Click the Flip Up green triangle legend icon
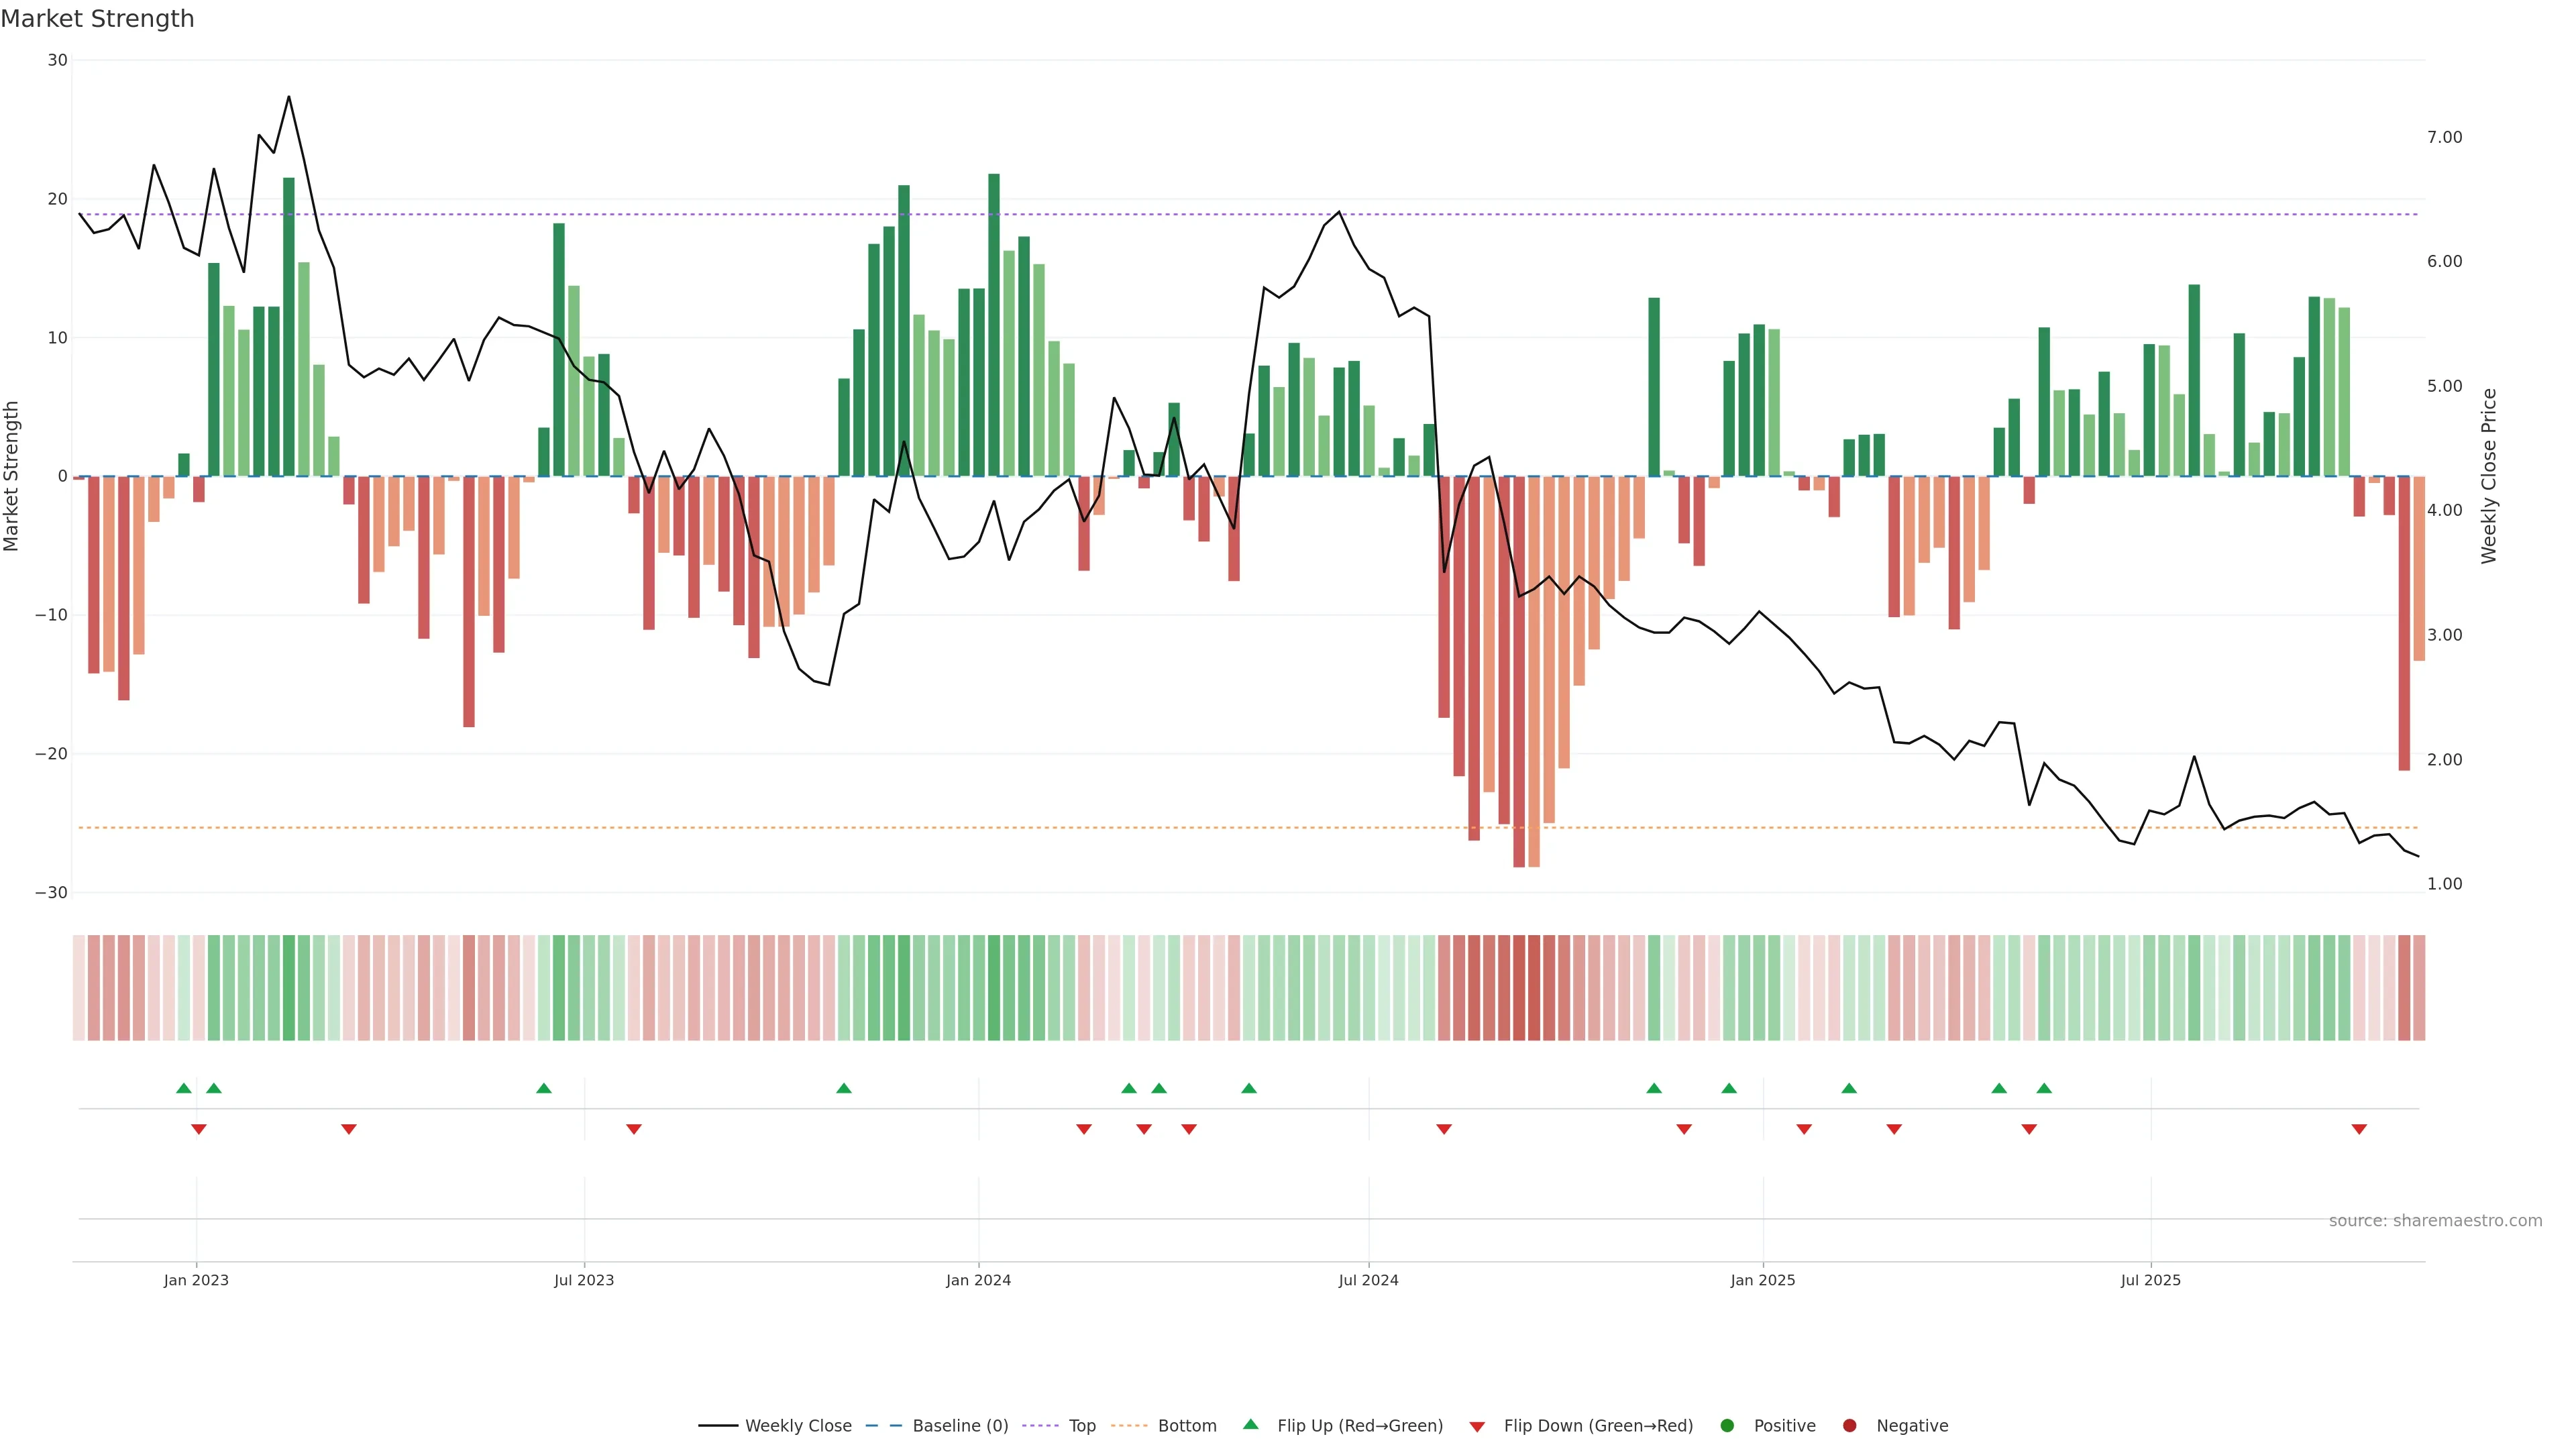2576x1449 pixels. (1250, 1424)
